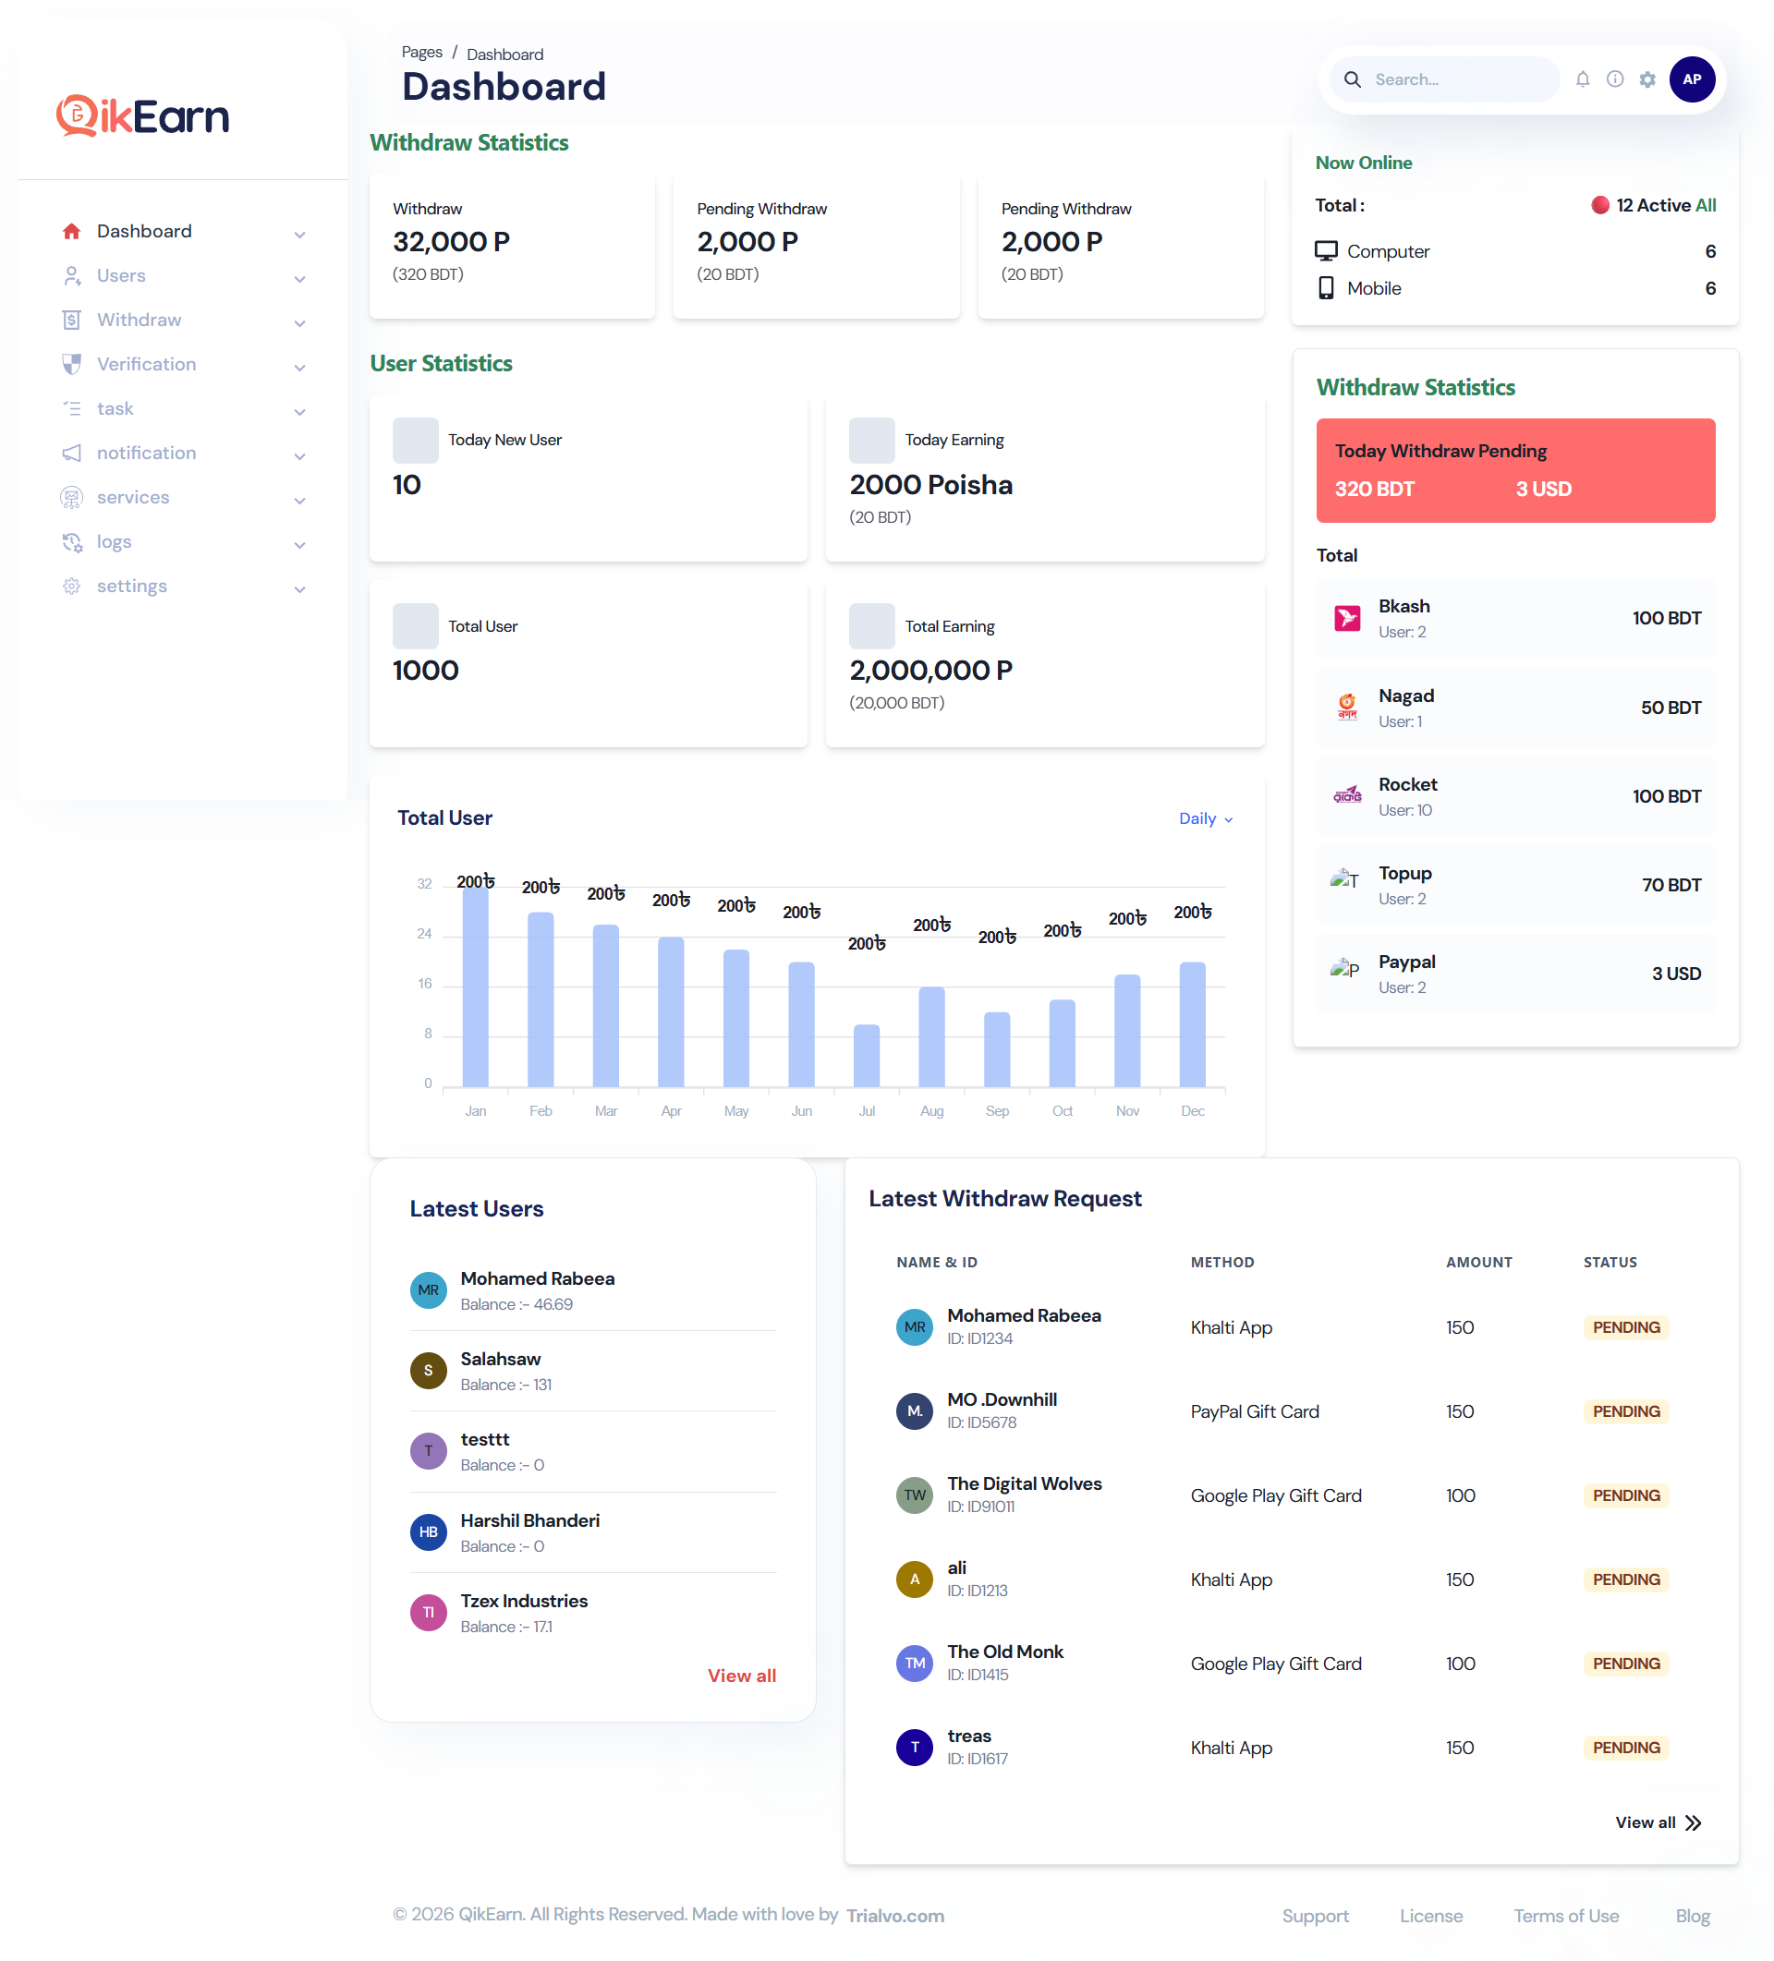
Task: Click the Rocket logo icon
Action: (x=1347, y=795)
